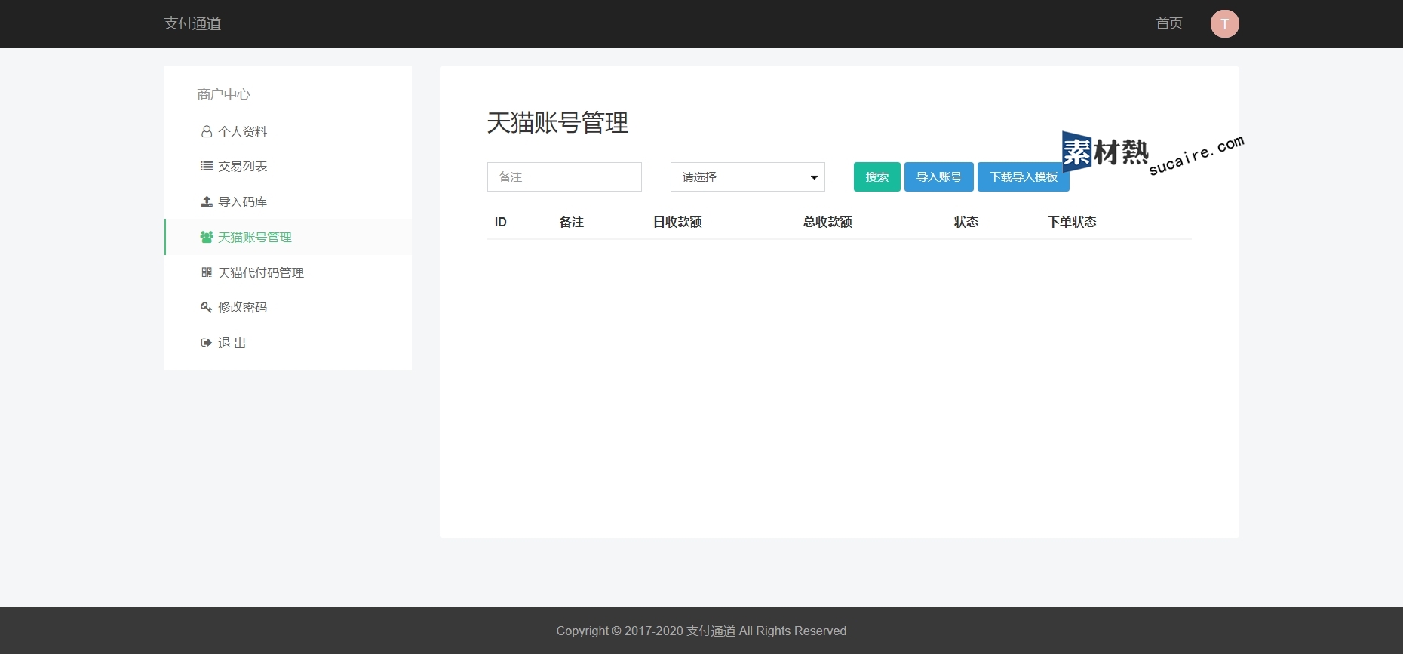Focus the 备注 search input field
The width and height of the screenshot is (1403, 654).
(564, 177)
